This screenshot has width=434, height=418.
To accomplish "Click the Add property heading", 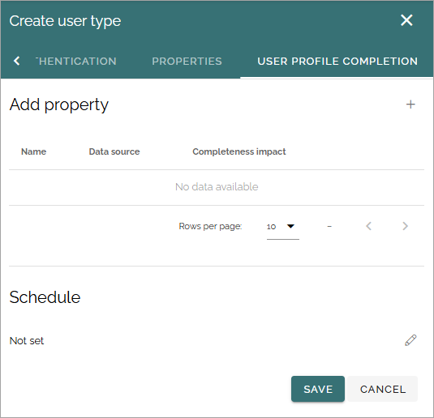I will 58,105.
